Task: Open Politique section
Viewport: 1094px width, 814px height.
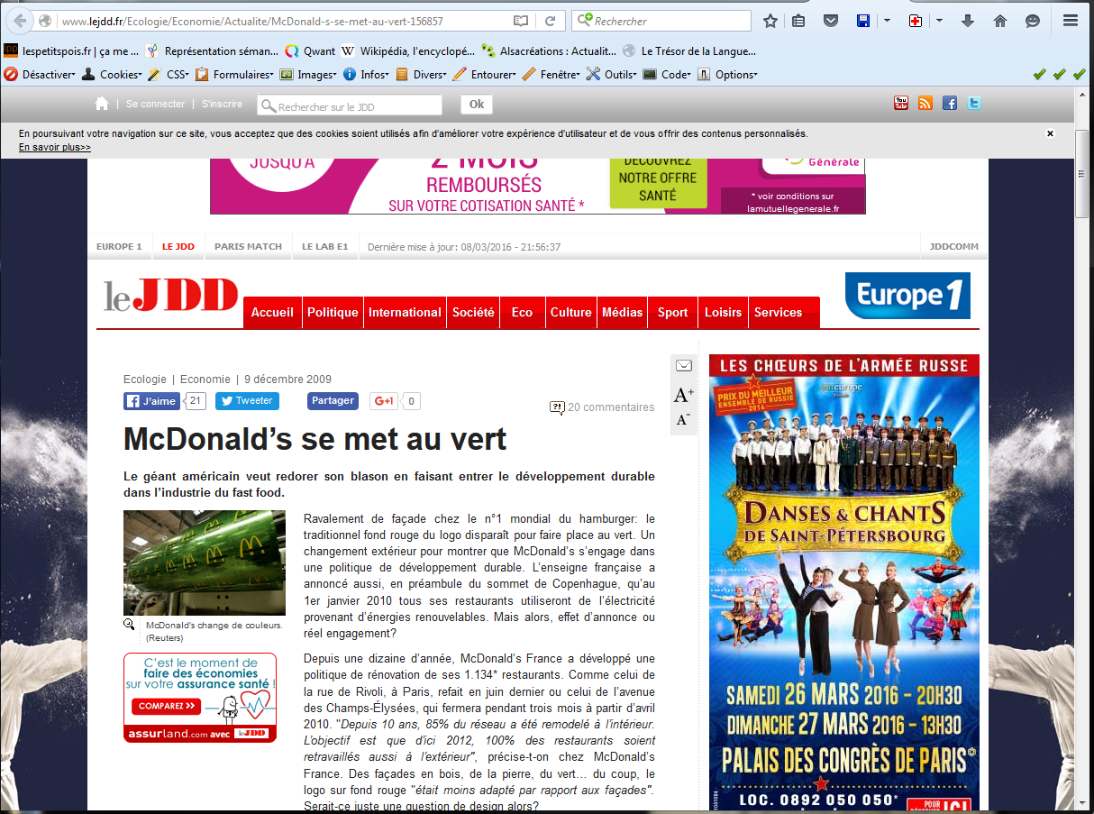Action: click(333, 313)
